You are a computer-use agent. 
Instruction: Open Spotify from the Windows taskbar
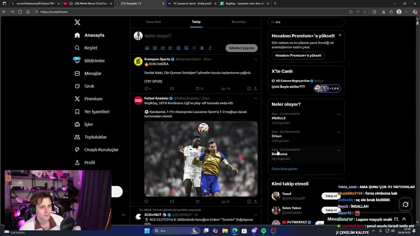click(263, 231)
